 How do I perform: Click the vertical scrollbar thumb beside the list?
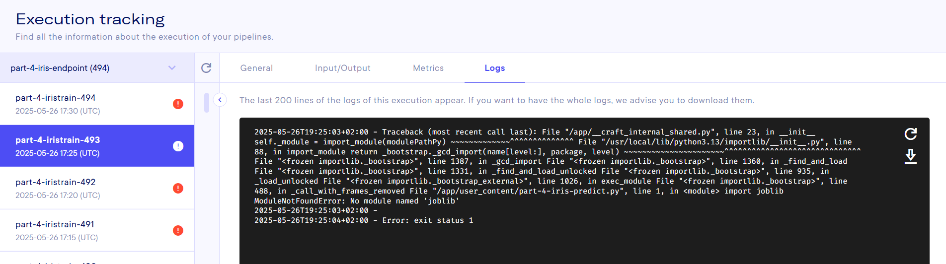point(207,103)
